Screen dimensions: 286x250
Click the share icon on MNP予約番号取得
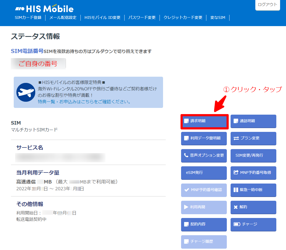[236, 172]
